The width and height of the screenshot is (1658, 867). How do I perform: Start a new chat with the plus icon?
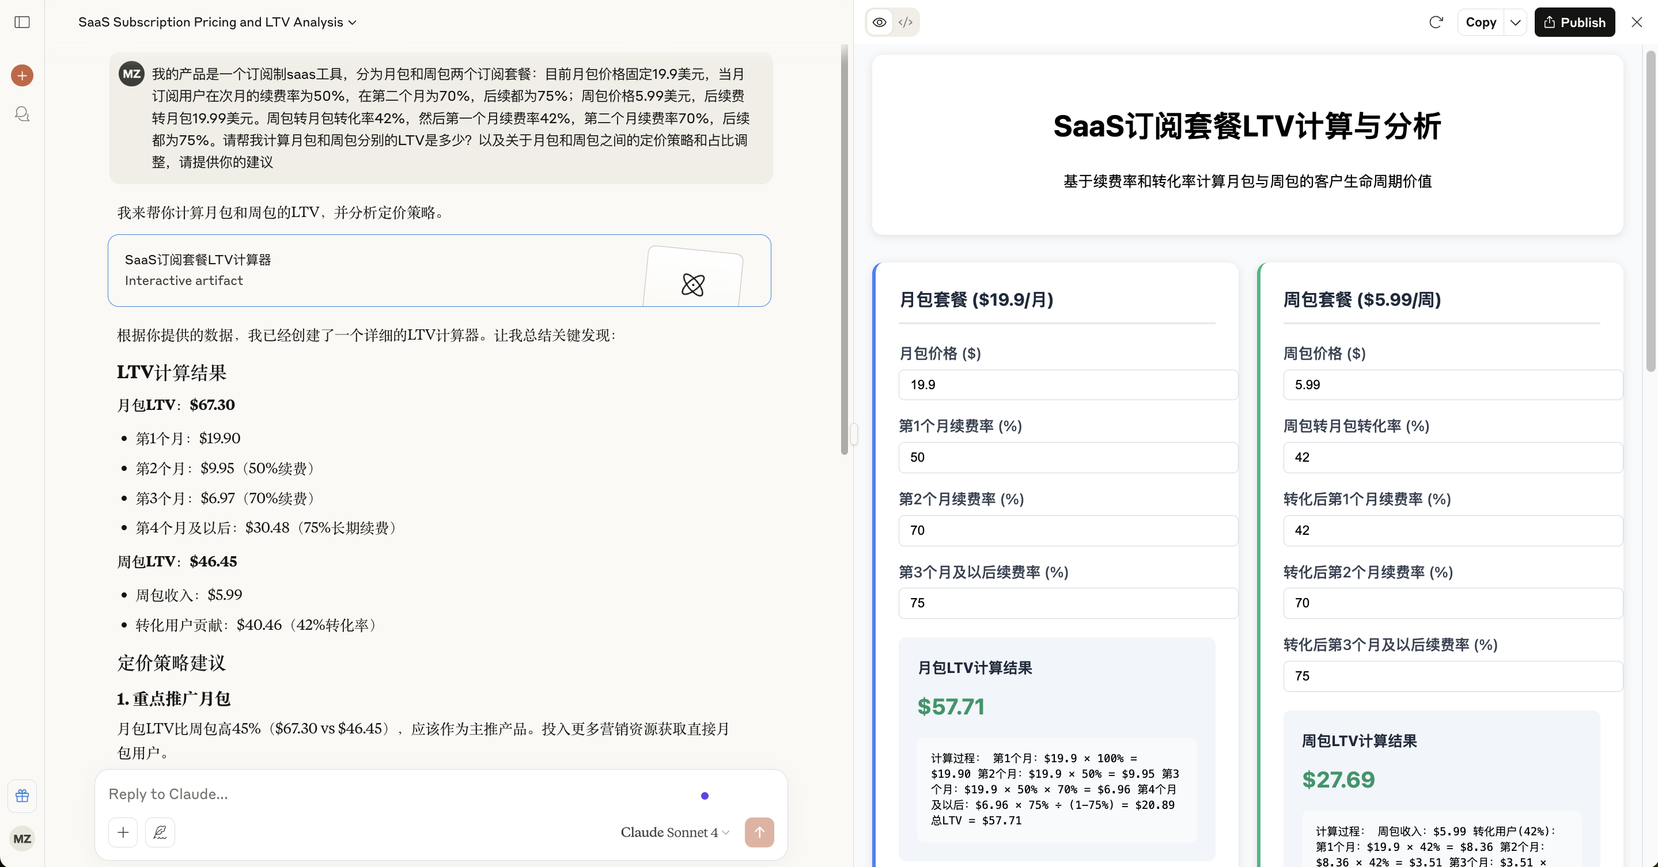[22, 76]
